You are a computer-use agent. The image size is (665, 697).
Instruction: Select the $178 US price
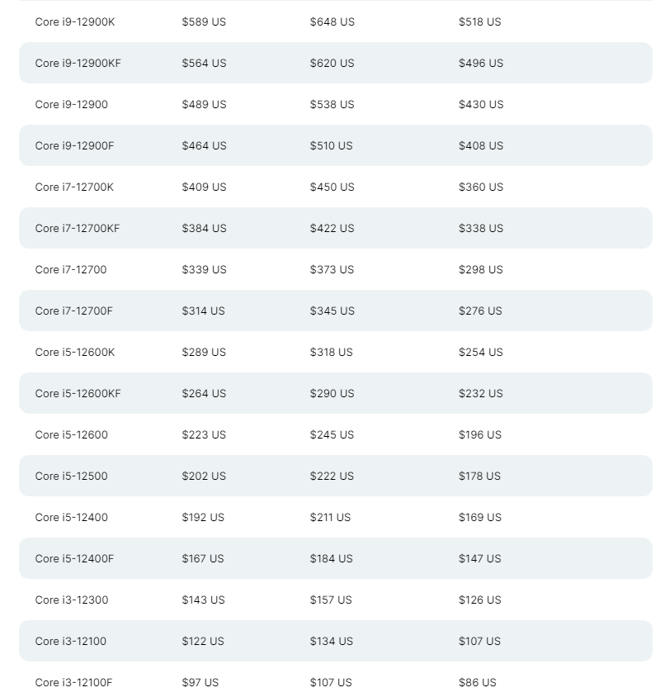[x=479, y=477]
